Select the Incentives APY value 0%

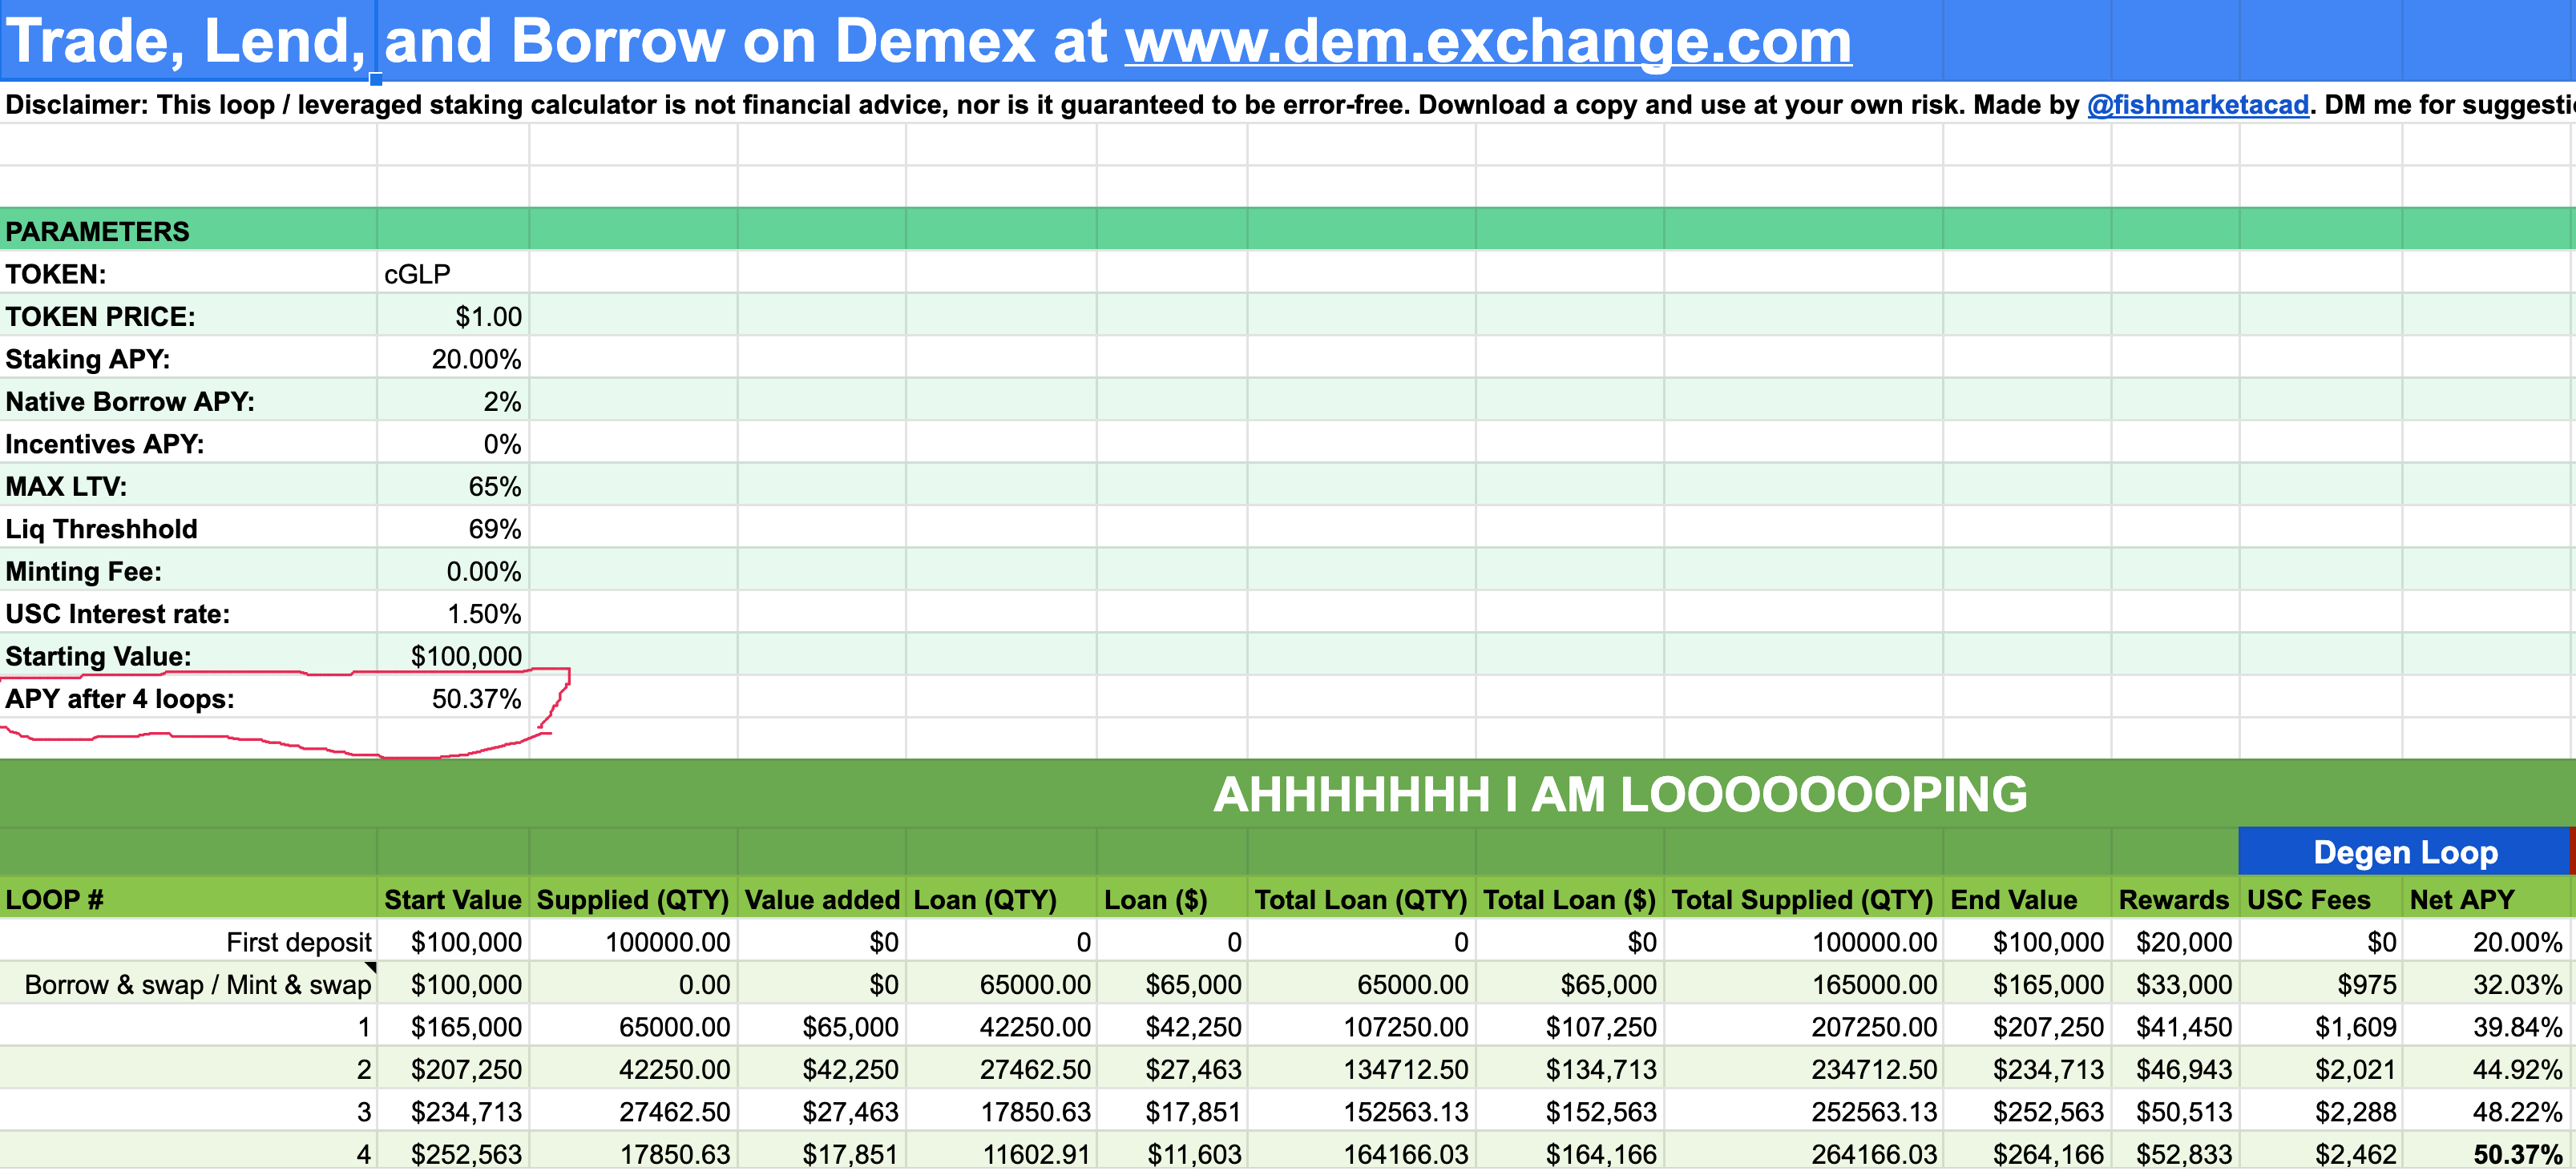point(453,444)
